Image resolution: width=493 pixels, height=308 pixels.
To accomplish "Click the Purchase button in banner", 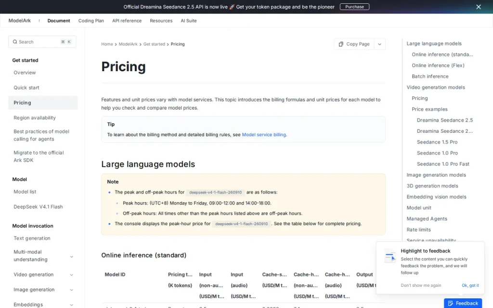I will pos(354,7).
